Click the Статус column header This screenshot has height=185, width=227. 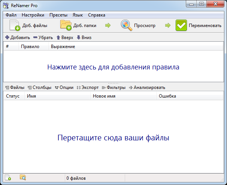tap(14, 96)
